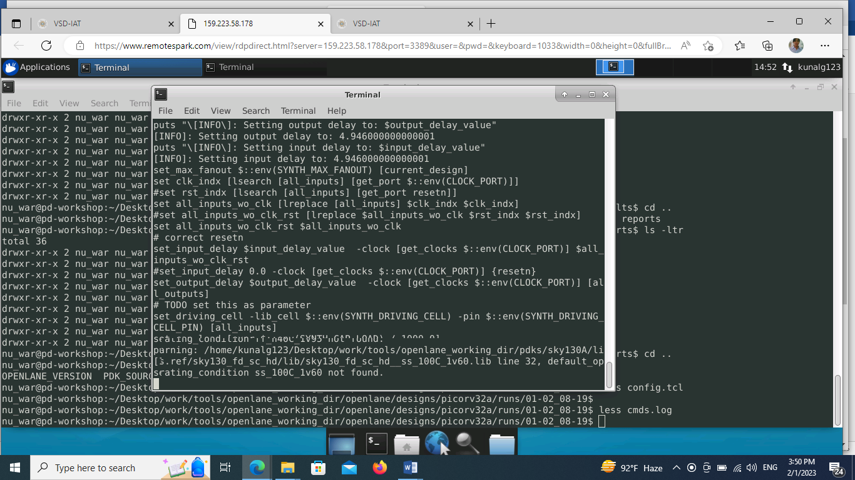Launch Firefox from the Windows taskbar
This screenshot has height=480, width=855.
click(379, 467)
